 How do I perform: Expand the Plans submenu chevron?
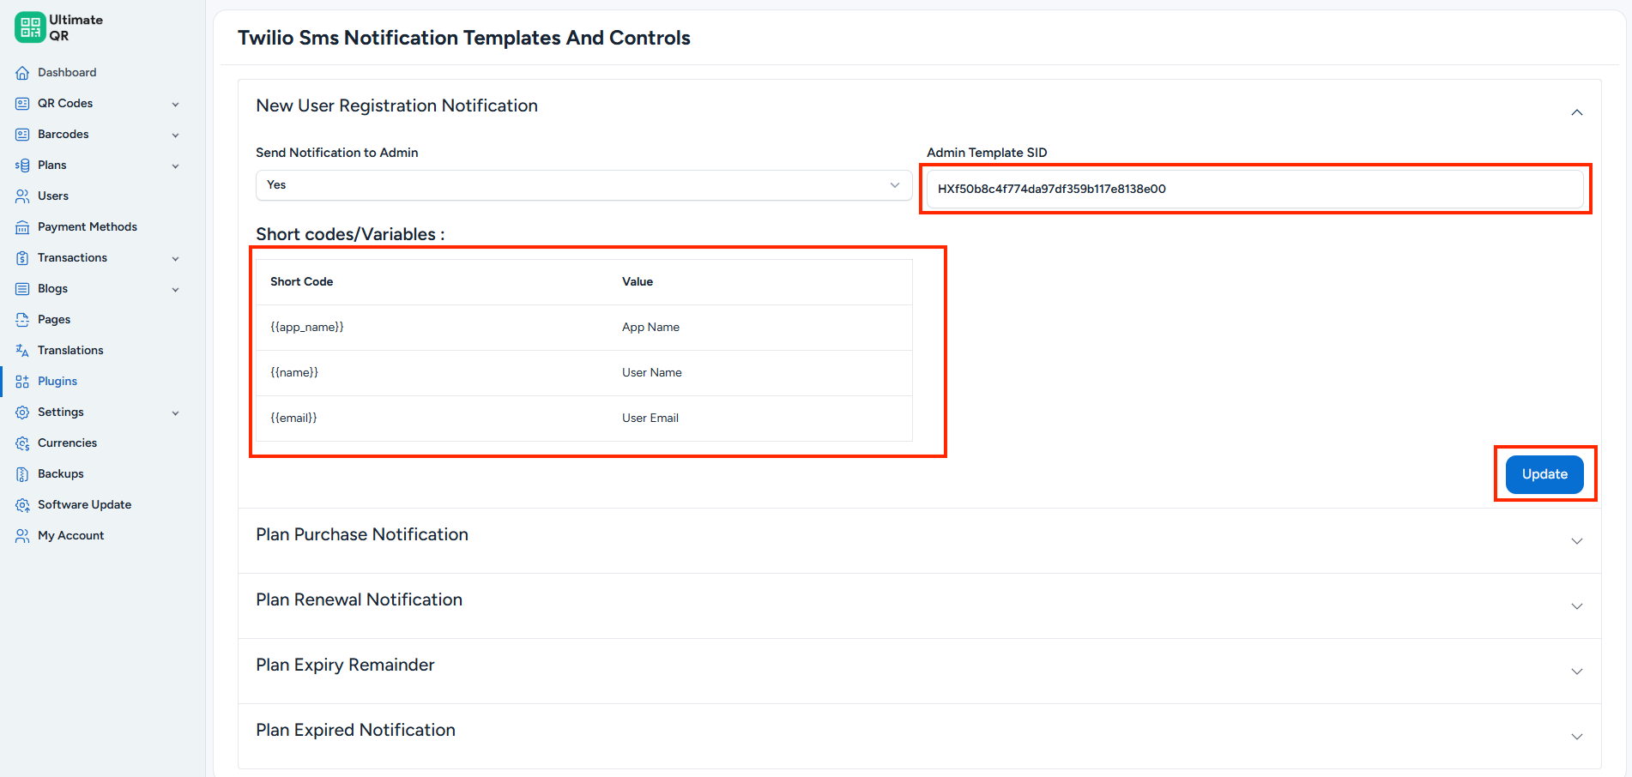pos(175,166)
